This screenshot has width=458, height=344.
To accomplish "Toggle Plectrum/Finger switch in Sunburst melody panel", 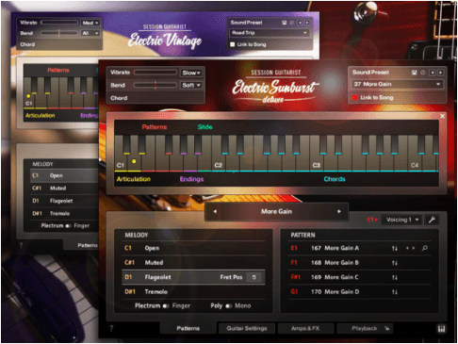I will coord(166,306).
